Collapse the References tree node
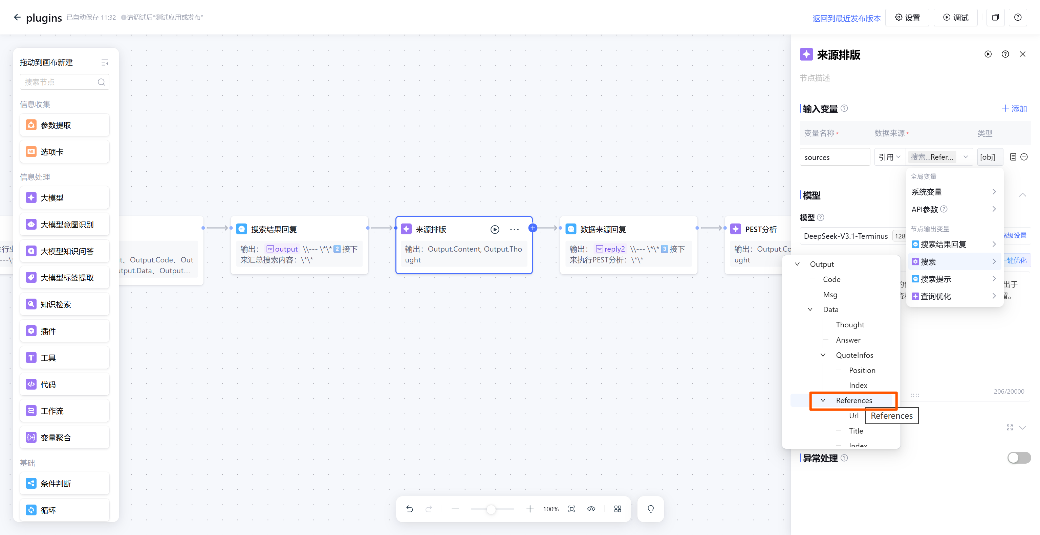This screenshot has width=1040, height=535. point(823,400)
